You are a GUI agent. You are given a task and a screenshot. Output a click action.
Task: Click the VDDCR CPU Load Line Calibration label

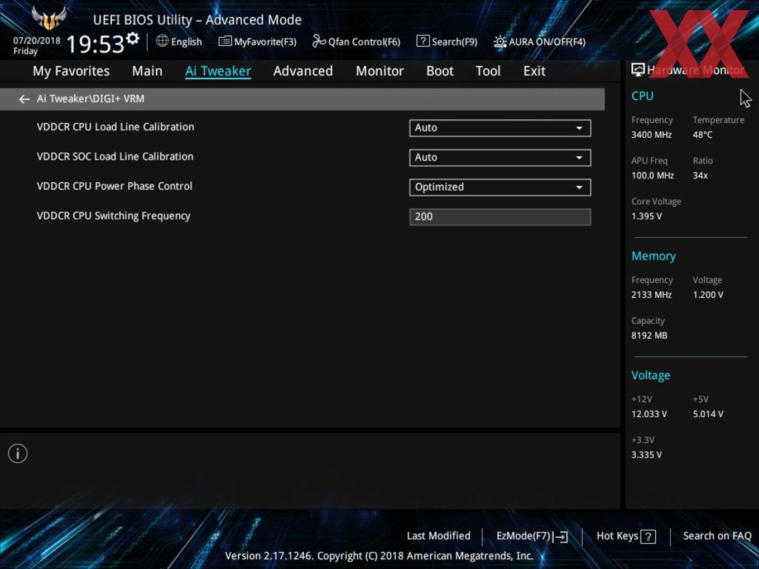116,127
